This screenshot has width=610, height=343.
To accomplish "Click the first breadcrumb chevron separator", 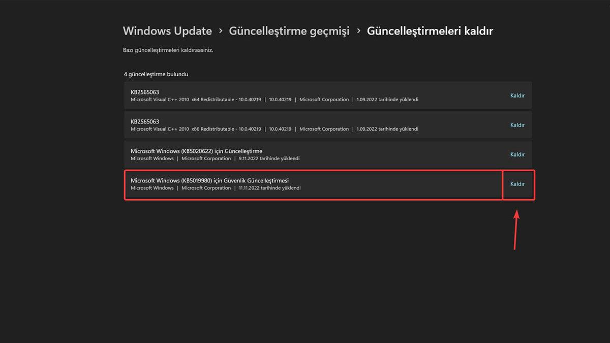I will pos(221,31).
